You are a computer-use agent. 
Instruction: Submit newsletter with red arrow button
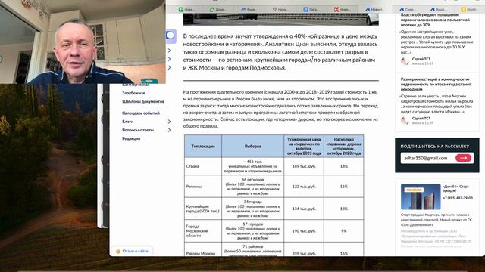(463, 158)
